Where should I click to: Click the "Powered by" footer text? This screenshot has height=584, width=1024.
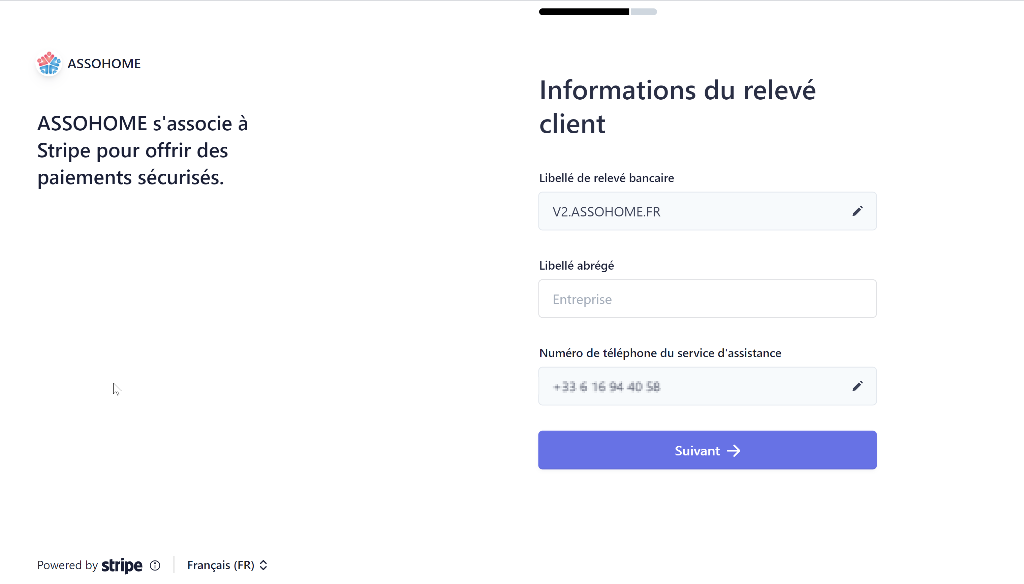[x=67, y=565]
